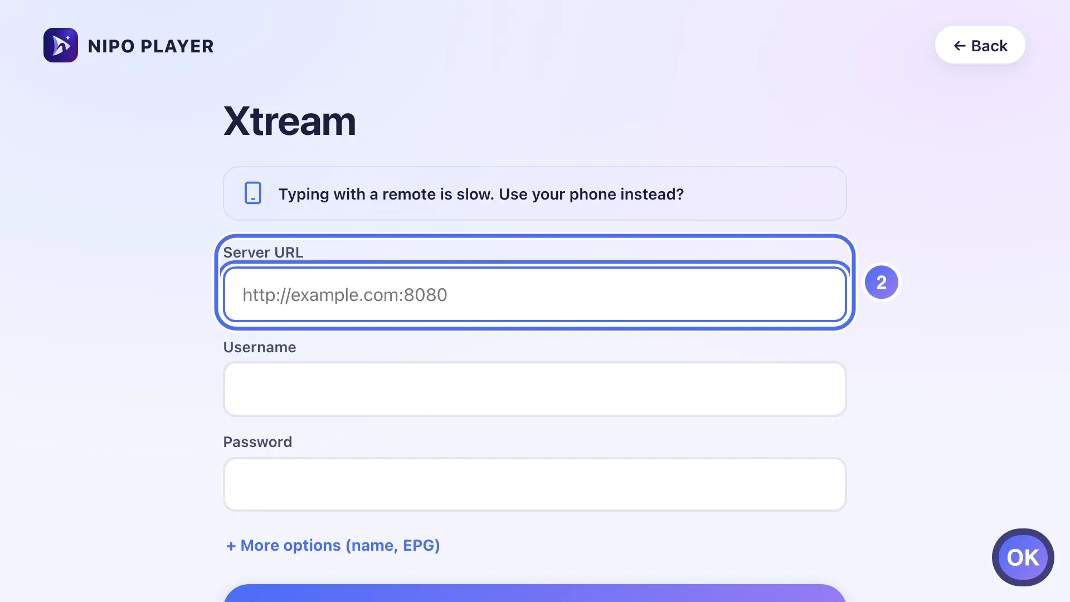The image size is (1070, 602).
Task: Focus the Server URL input field
Action: [534, 294]
